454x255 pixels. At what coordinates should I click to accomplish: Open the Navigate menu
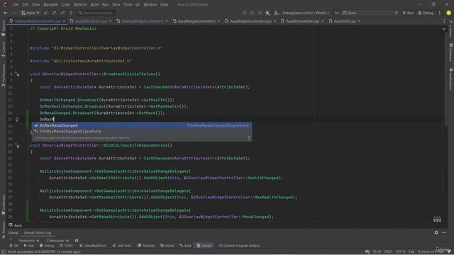(50, 5)
